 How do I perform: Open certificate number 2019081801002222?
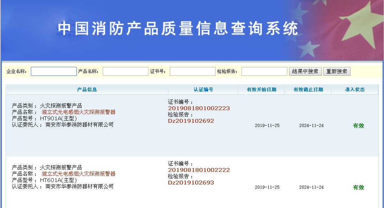[x=199, y=170]
